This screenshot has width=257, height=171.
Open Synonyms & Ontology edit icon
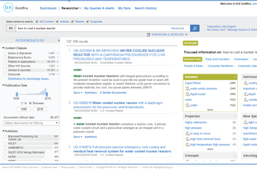(x=148, y=35)
